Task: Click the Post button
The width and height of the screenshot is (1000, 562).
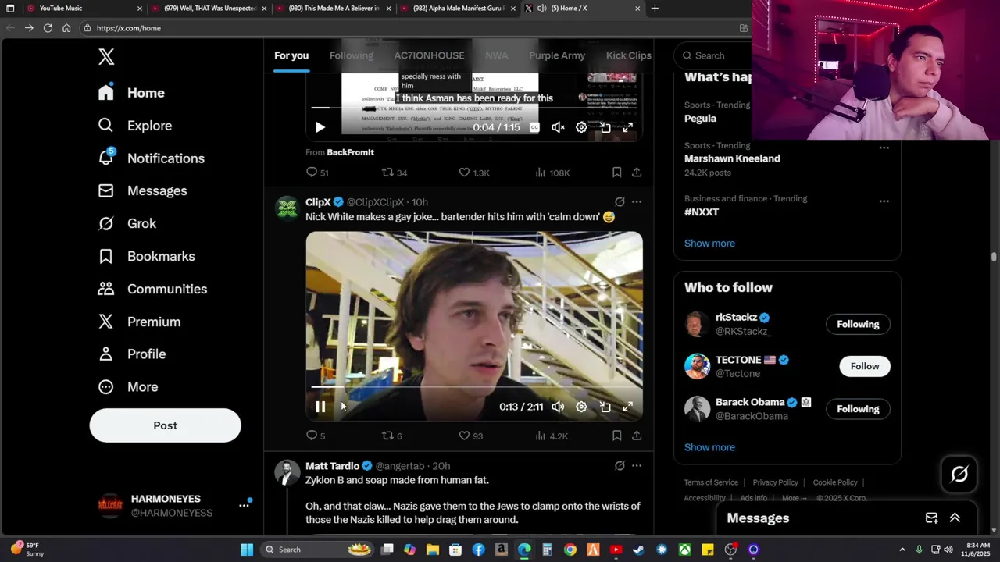Action: [x=165, y=425]
